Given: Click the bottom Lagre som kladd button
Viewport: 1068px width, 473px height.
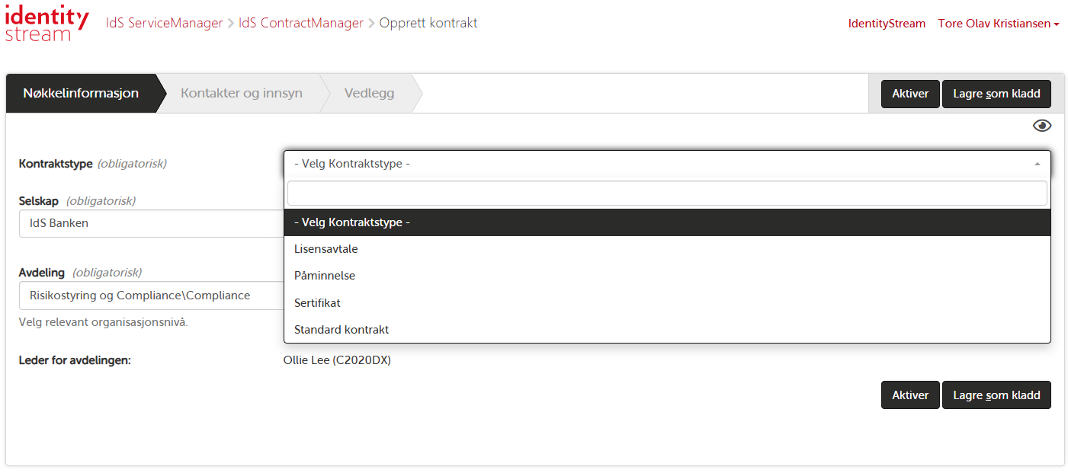Looking at the screenshot, I should [x=996, y=395].
